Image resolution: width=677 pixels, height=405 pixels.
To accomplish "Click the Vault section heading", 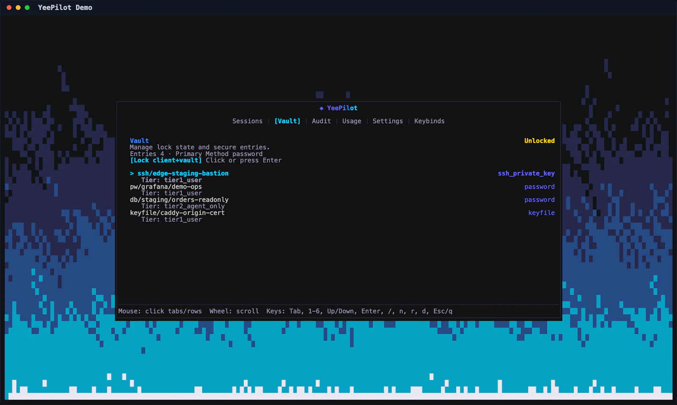I will (x=139, y=141).
